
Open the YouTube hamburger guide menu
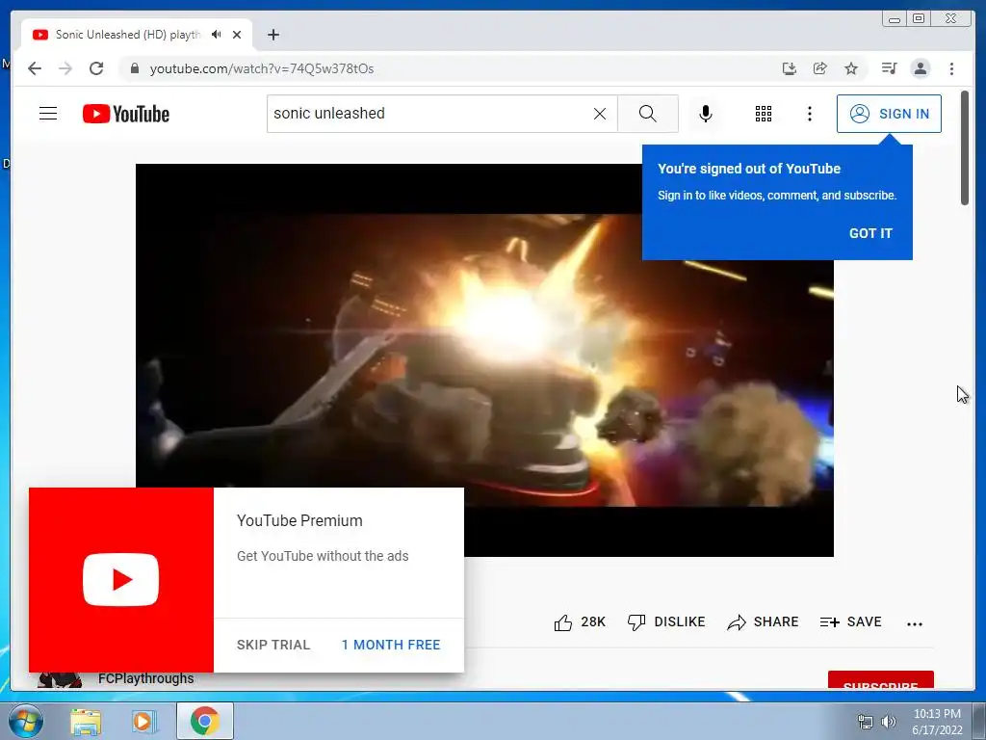(48, 114)
